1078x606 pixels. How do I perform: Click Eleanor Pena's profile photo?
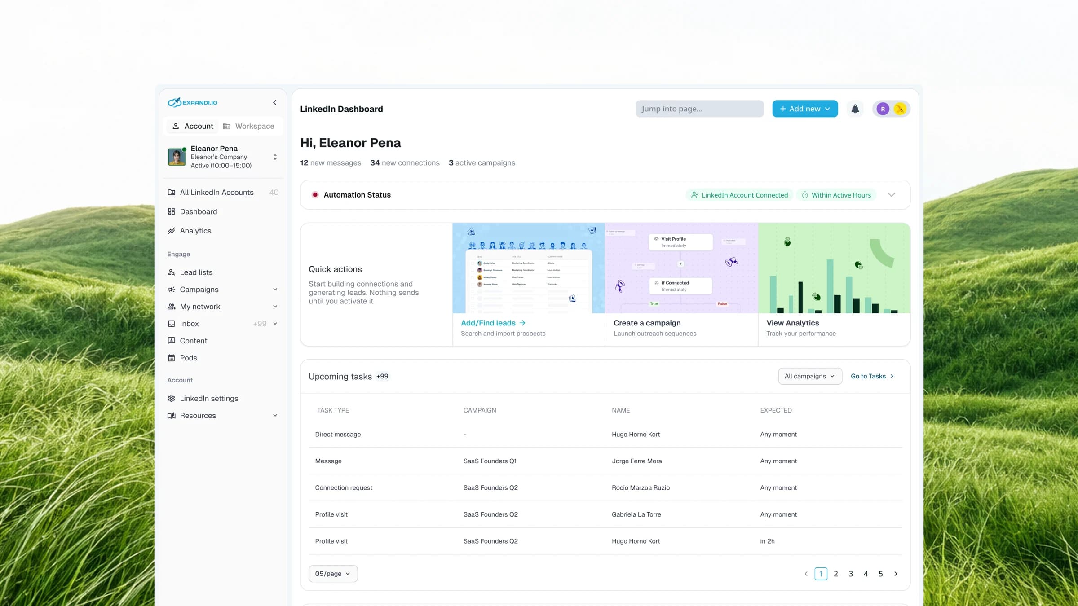[177, 157]
